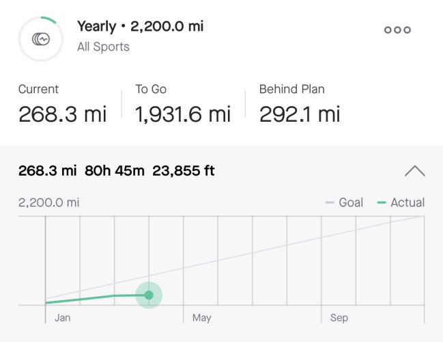Screen dimensions: 443x342
Task: Tap the All Sports subtitle
Action: [103, 47]
